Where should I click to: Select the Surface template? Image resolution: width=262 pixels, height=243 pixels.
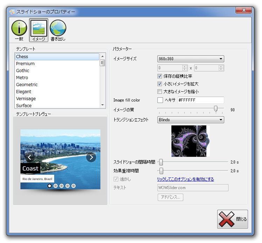pyautogui.click(x=57, y=105)
